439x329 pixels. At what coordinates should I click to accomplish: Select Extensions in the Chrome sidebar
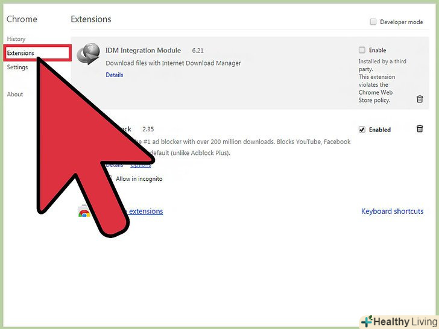click(21, 53)
